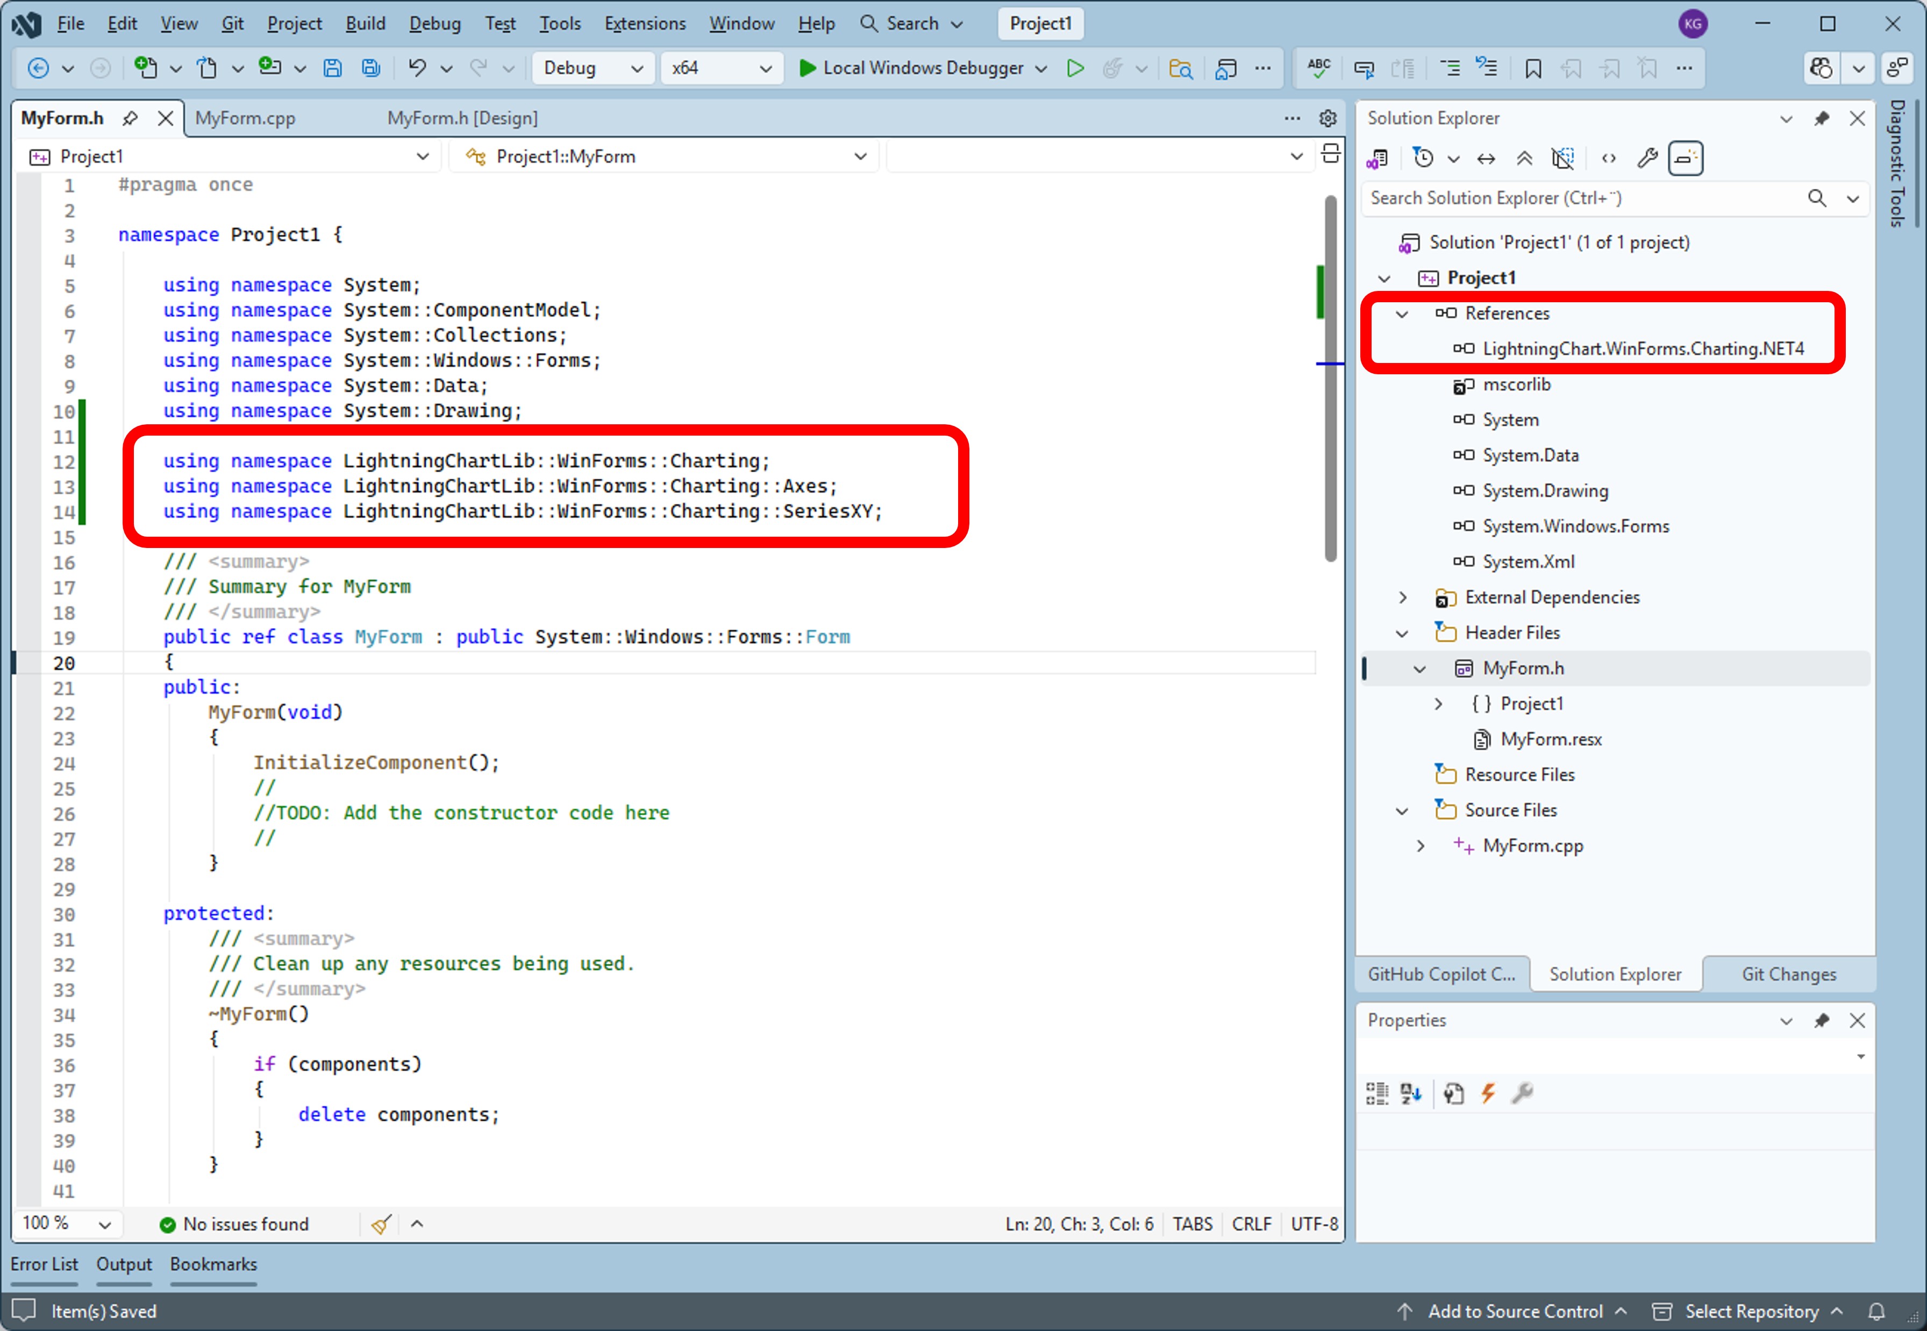The image size is (1927, 1331).
Task: Click Sync with Active Document arrows icon
Action: 1486,158
